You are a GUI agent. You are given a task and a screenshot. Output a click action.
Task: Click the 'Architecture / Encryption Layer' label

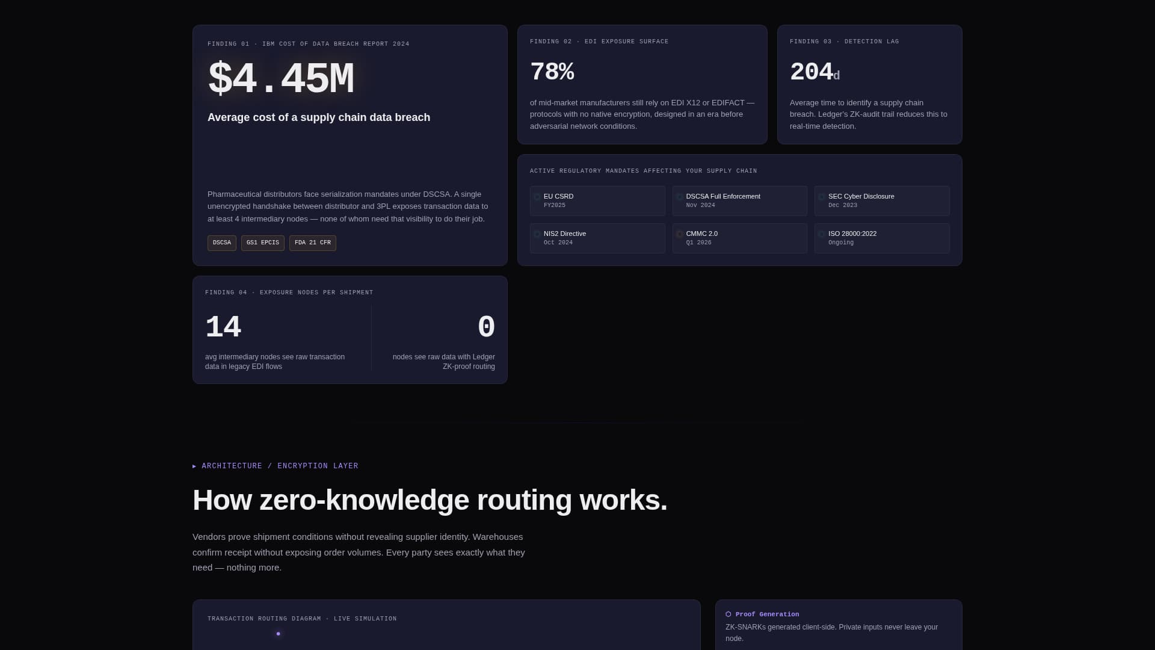coord(280,466)
